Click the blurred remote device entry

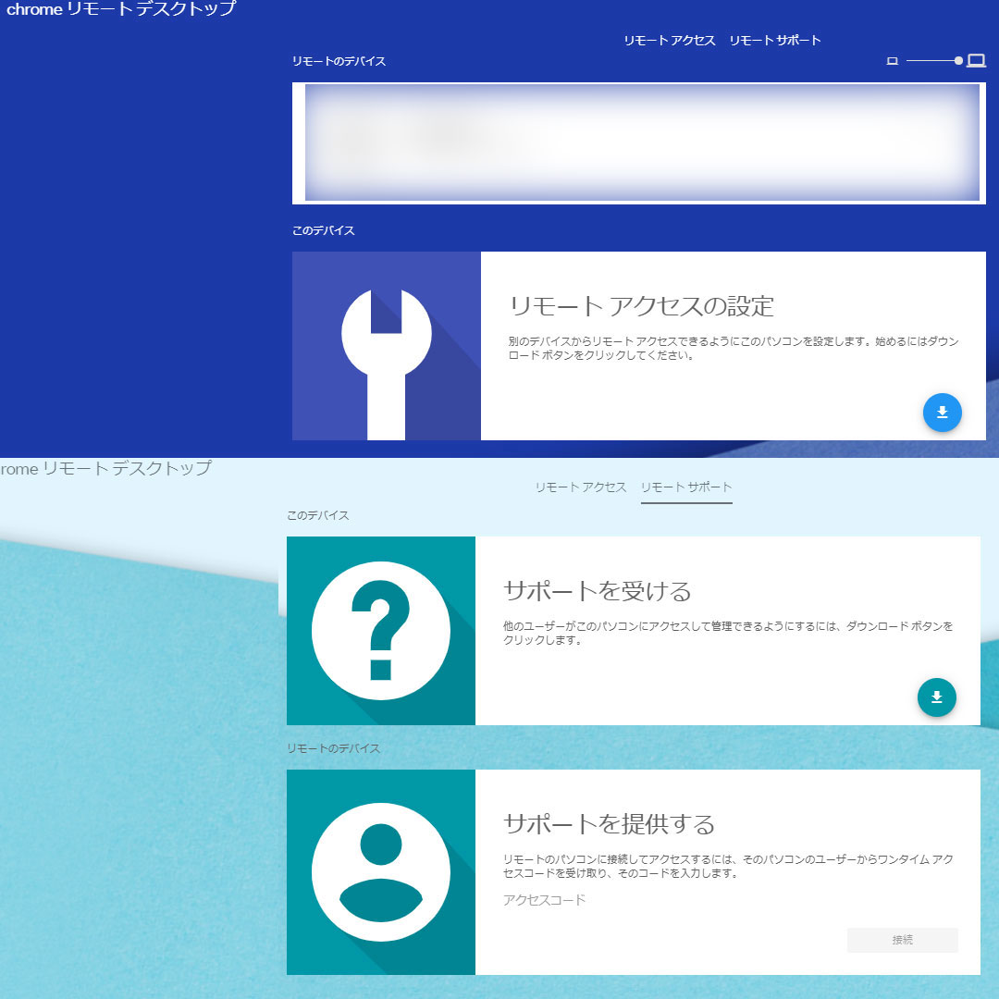click(x=638, y=142)
